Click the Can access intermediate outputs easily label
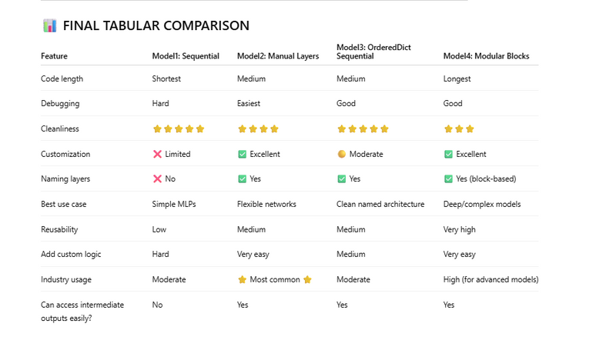 point(82,310)
